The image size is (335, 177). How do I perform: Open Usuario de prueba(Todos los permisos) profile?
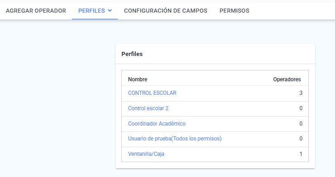pos(175,139)
